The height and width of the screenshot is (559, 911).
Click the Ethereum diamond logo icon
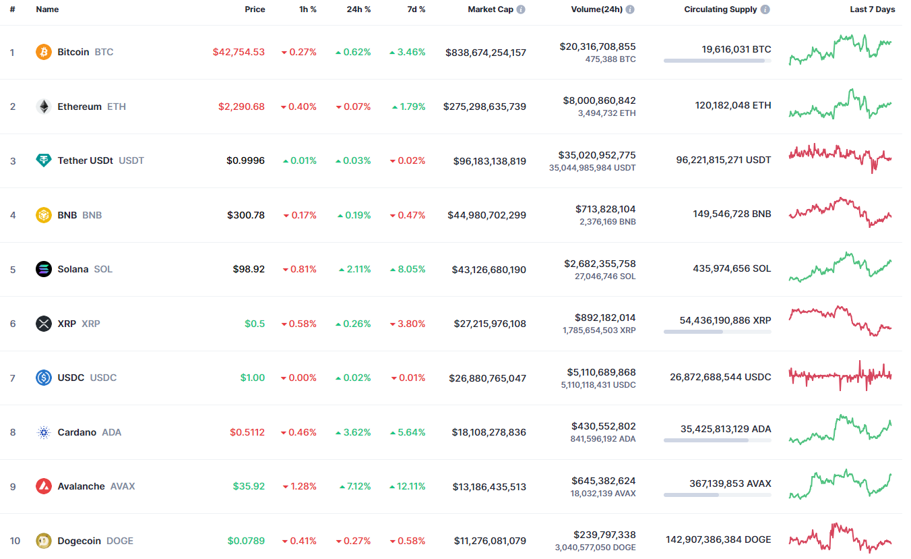point(44,107)
